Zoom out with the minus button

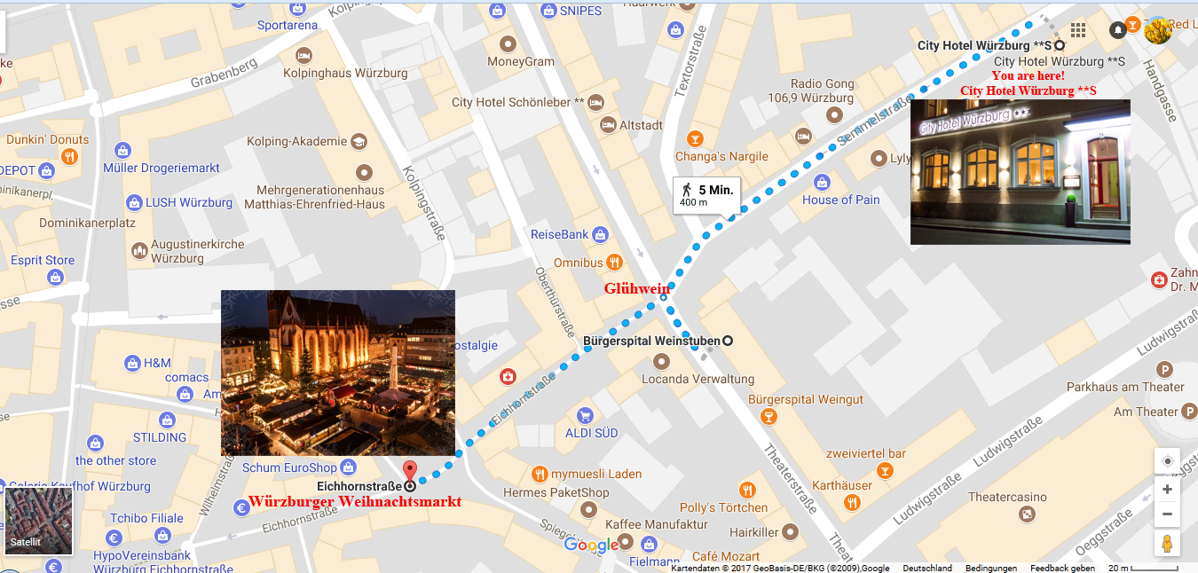tap(1167, 514)
